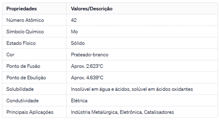This screenshot has height=120, width=220.
Task: Click the "Propriedades" column header
Action: point(21,9)
